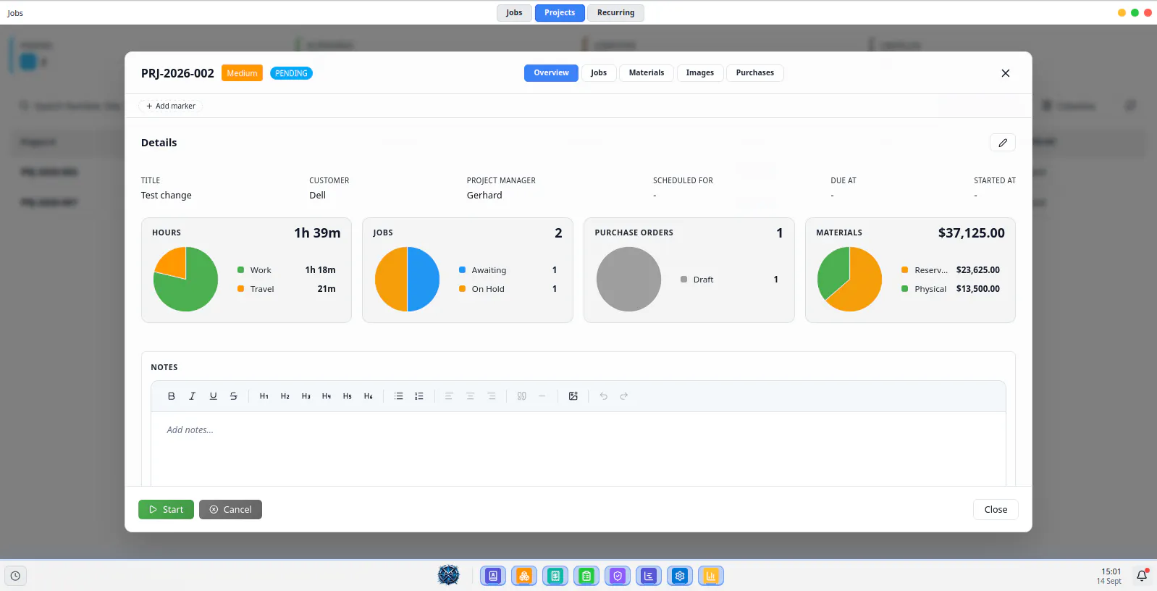This screenshot has width=1157, height=591.
Task: Close the project dialog with the X
Action: (1006, 73)
